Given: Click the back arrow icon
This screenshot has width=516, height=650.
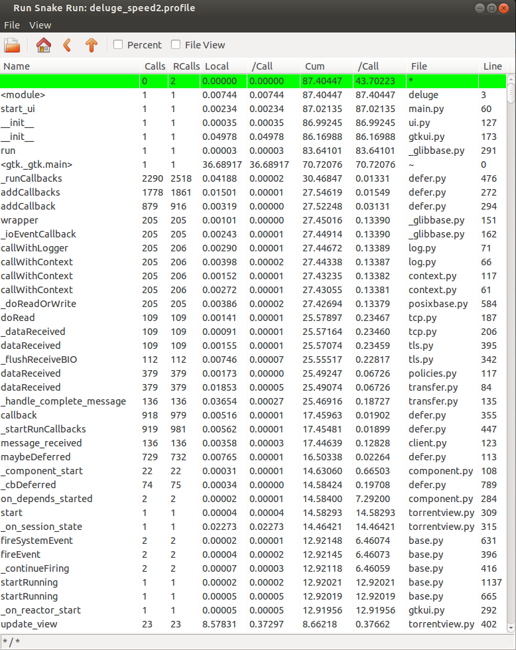Looking at the screenshot, I should pos(66,45).
